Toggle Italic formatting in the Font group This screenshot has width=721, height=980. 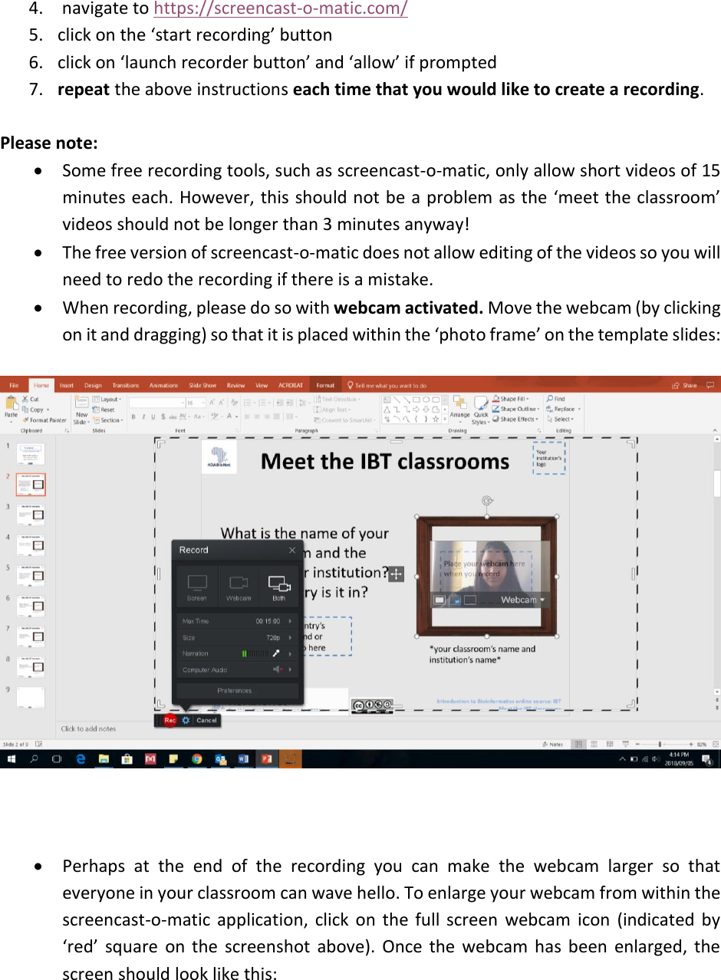click(142, 415)
